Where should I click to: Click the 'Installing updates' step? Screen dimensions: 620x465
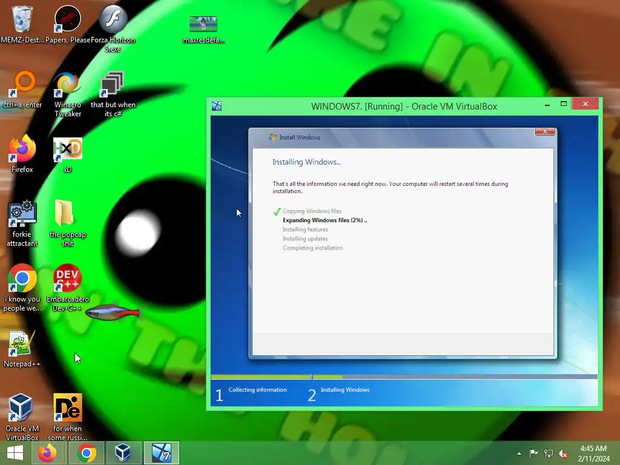[x=305, y=239]
